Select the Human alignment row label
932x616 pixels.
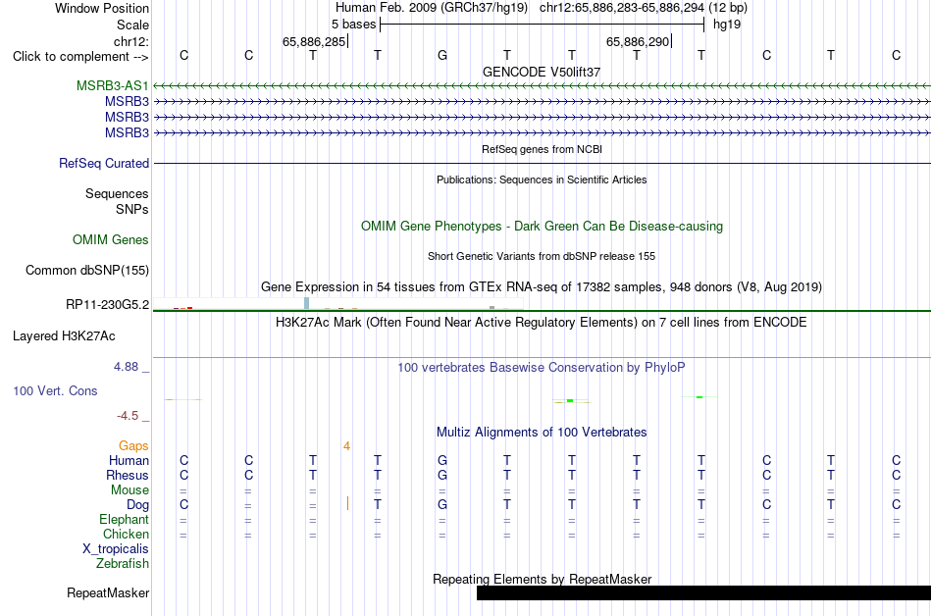(x=129, y=461)
